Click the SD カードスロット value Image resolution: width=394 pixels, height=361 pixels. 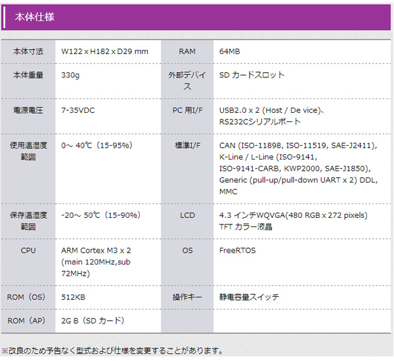click(252, 75)
